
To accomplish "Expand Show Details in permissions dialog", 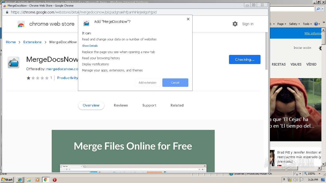I will click(90, 46).
